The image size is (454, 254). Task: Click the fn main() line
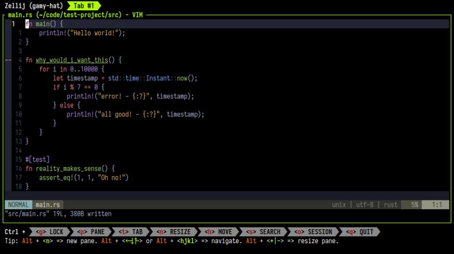[x=44, y=24]
